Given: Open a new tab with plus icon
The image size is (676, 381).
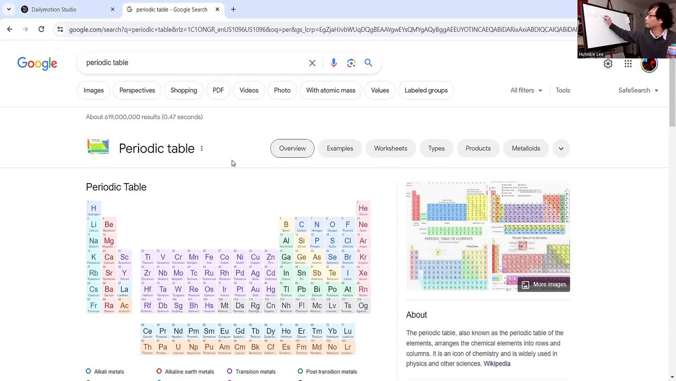Looking at the screenshot, I should (x=233, y=9).
